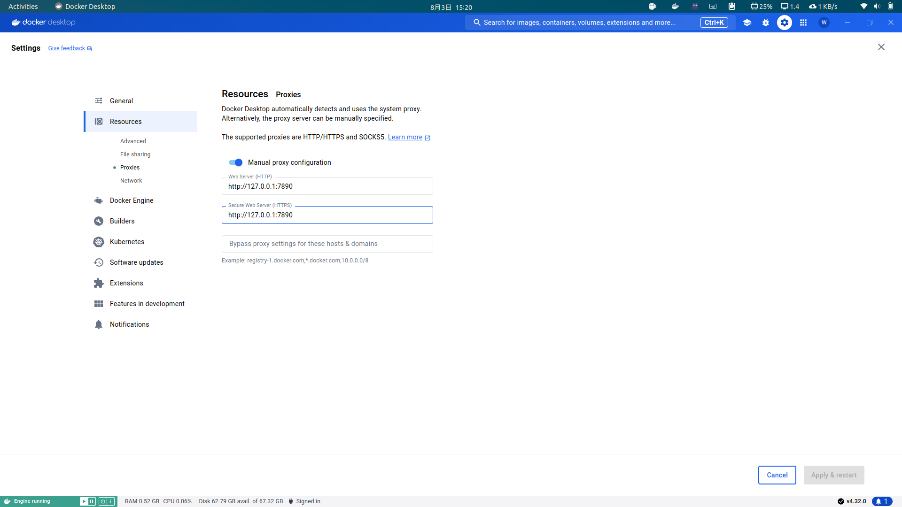Open the Advanced resources subsection
Viewport: 902px width, 507px height.
pyautogui.click(x=133, y=141)
